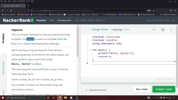
Task: Show hidden system tray icons
Action: [153, 97]
